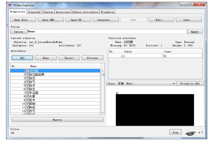The image size is (214, 142).
Task: Click the attribute list scrollbar up arrow
Action: pyautogui.click(x=102, y=71)
